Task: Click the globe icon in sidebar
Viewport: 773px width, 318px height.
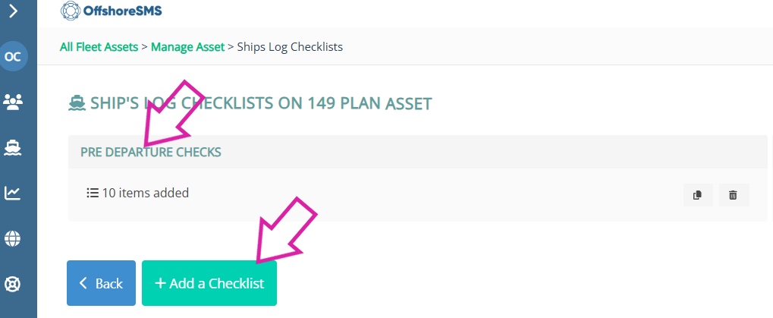Action: pyautogui.click(x=13, y=238)
